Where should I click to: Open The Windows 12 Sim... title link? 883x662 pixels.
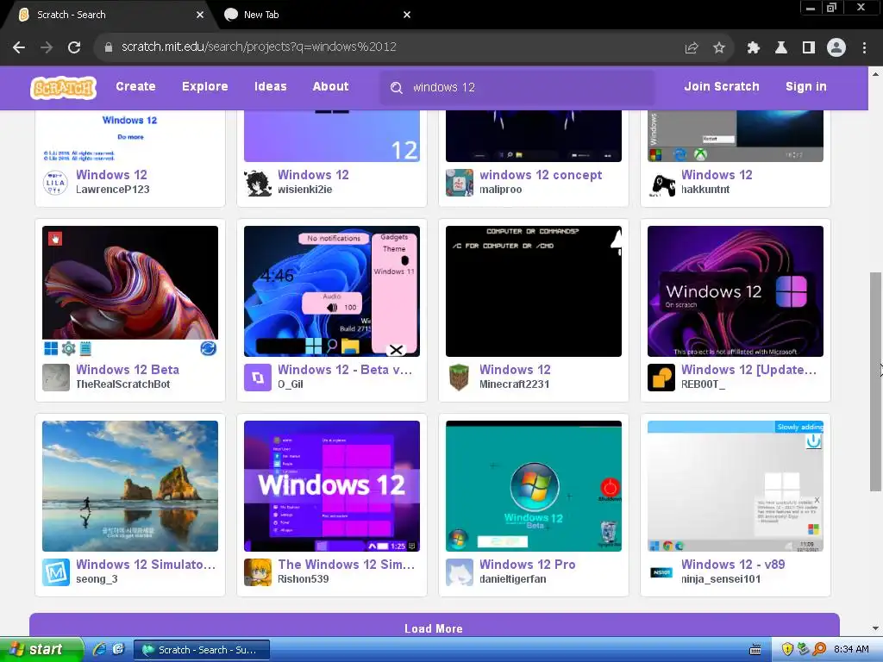347,565
